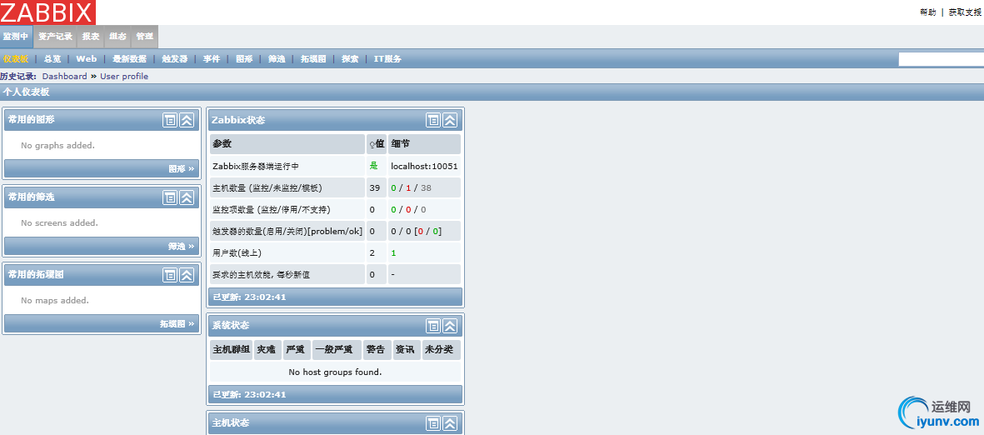Open menu icon of 常用的图形 widget
This screenshot has height=435, width=984.
tap(169, 120)
